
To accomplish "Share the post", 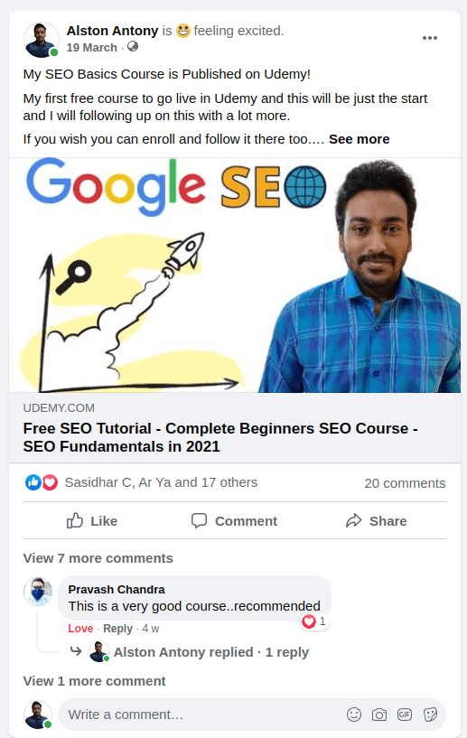I will click(x=376, y=521).
